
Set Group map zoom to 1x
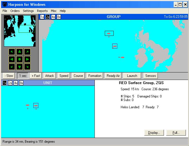[42, 17]
